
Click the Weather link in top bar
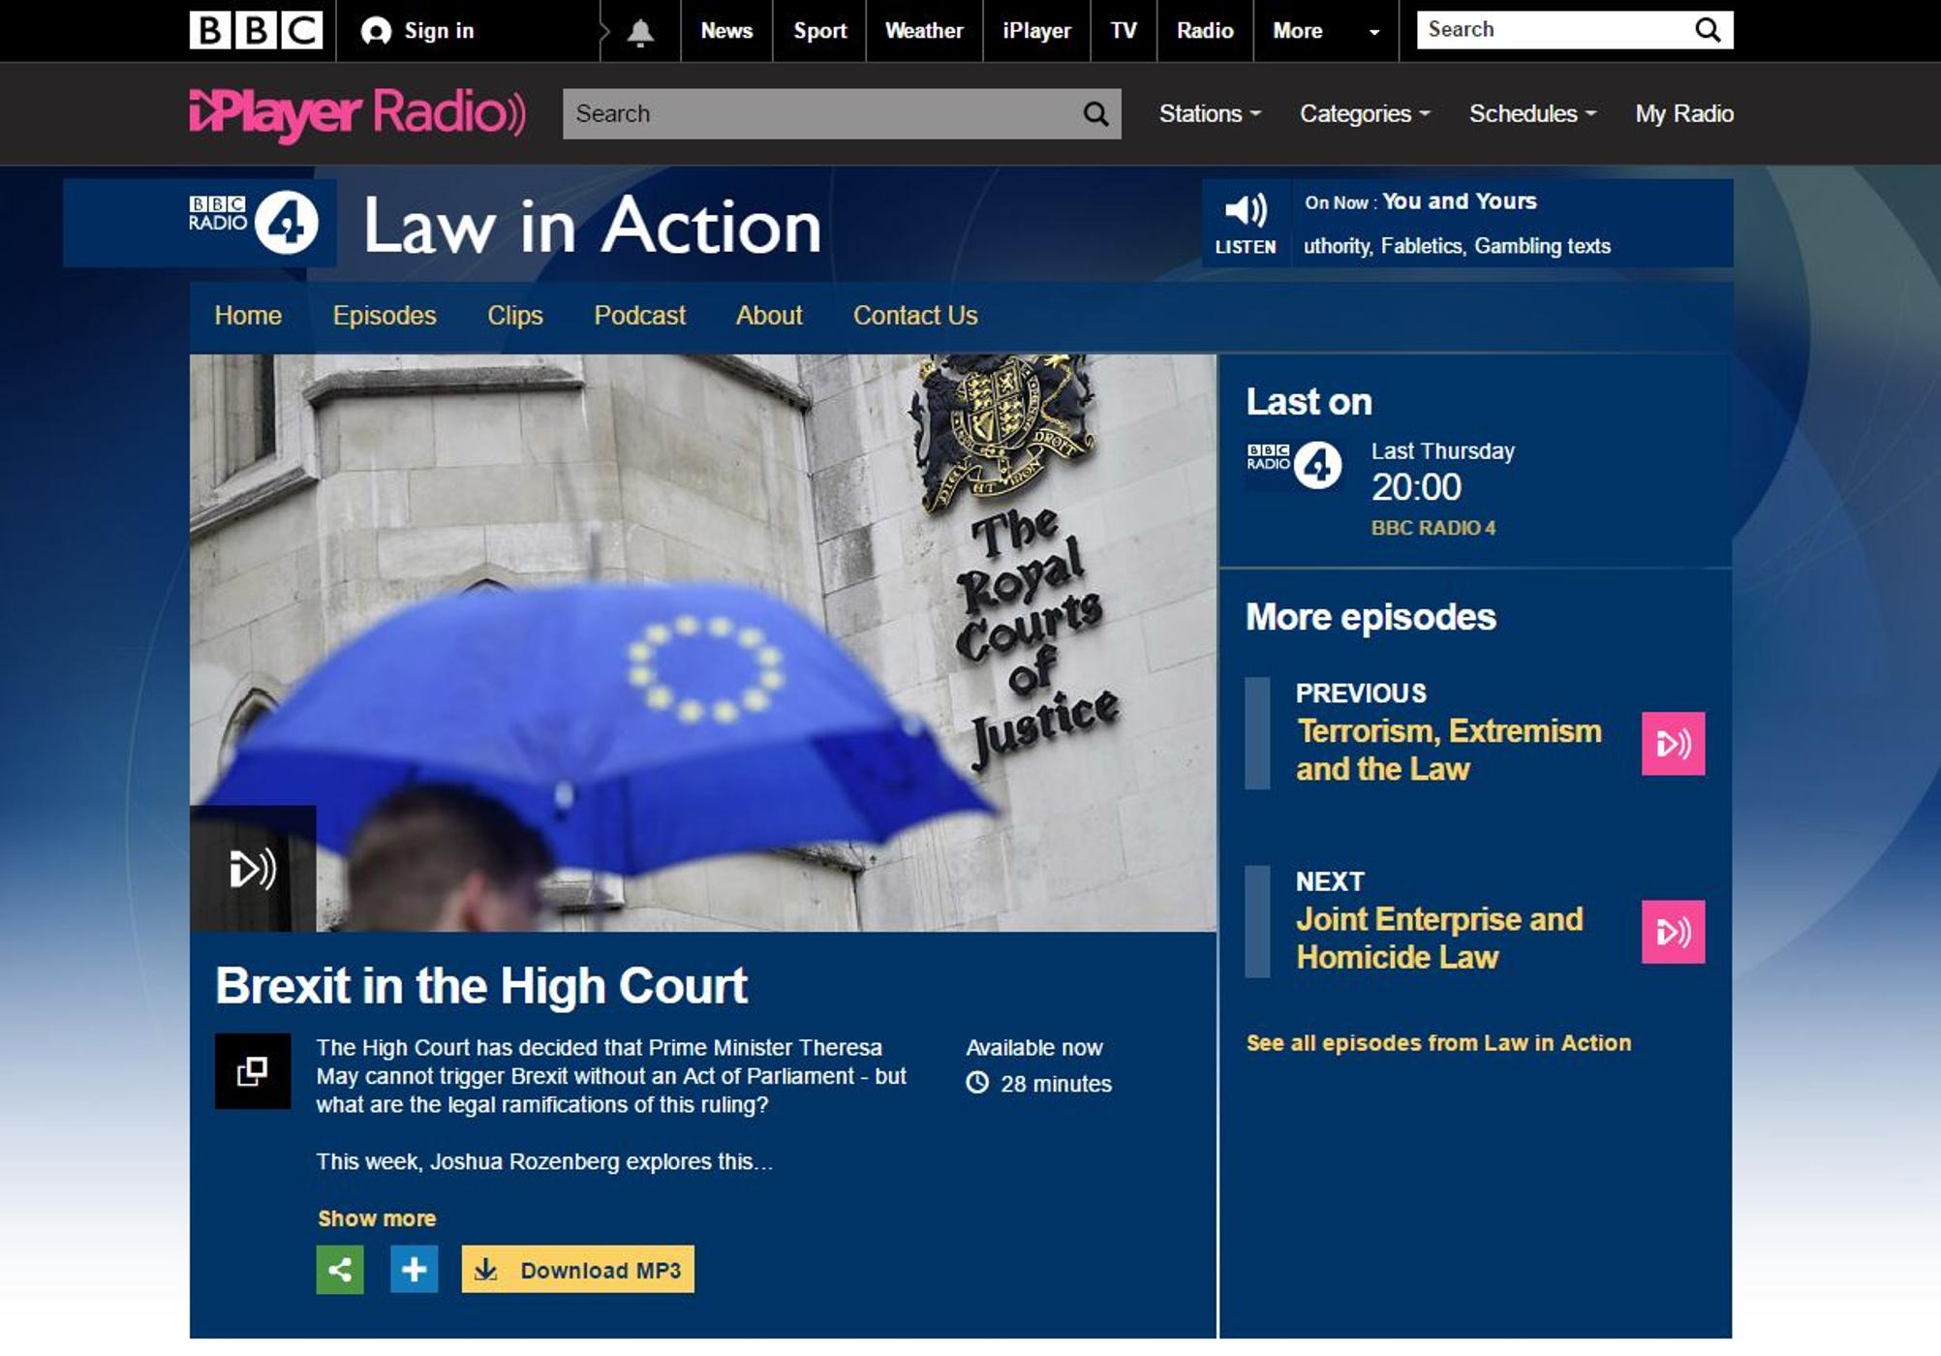(x=924, y=31)
